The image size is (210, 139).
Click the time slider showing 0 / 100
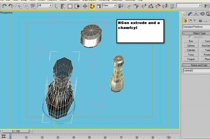[16, 131]
